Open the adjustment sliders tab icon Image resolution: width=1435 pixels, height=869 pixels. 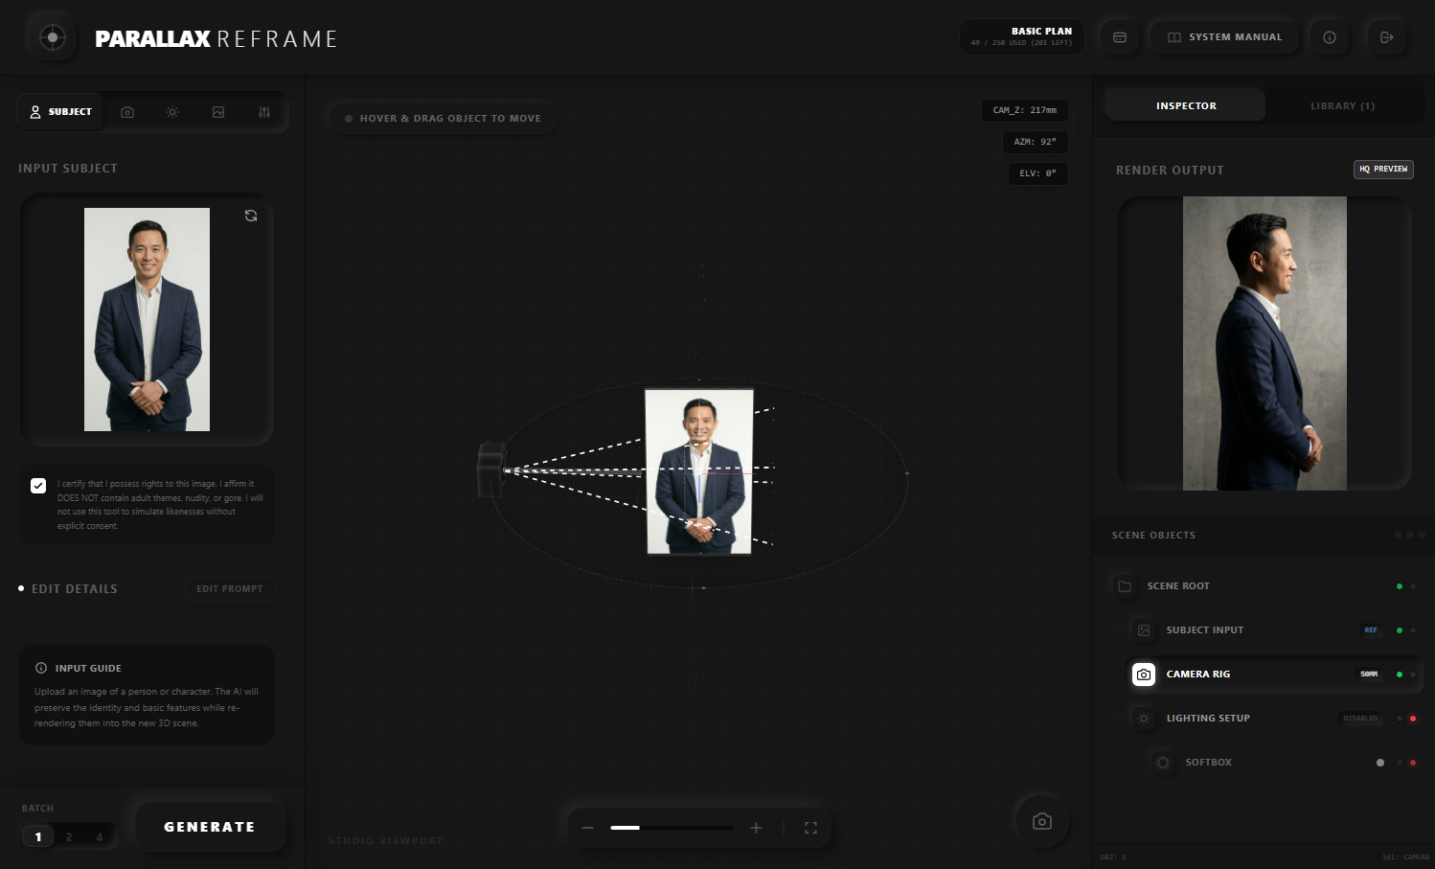[264, 112]
